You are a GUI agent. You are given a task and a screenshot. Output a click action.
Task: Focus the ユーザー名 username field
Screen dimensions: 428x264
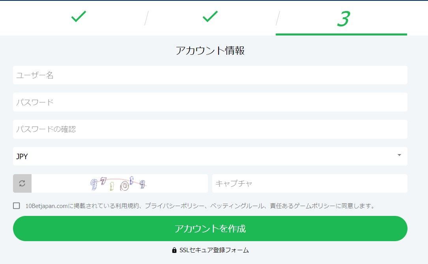click(210, 75)
